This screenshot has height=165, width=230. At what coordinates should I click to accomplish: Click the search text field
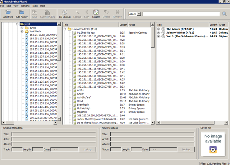(181, 14)
